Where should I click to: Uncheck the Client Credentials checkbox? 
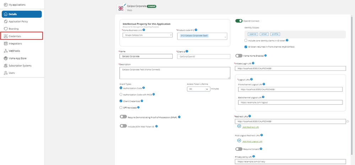tap(121, 101)
